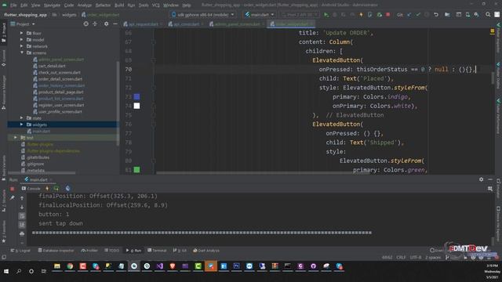Viewport: 502px width, 282px height.
Task: Open the Profiler tool window
Action: [x=89, y=251]
